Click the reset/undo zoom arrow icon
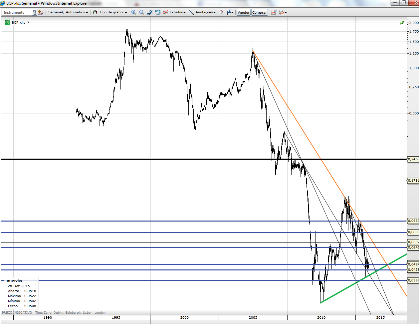 (158, 12)
